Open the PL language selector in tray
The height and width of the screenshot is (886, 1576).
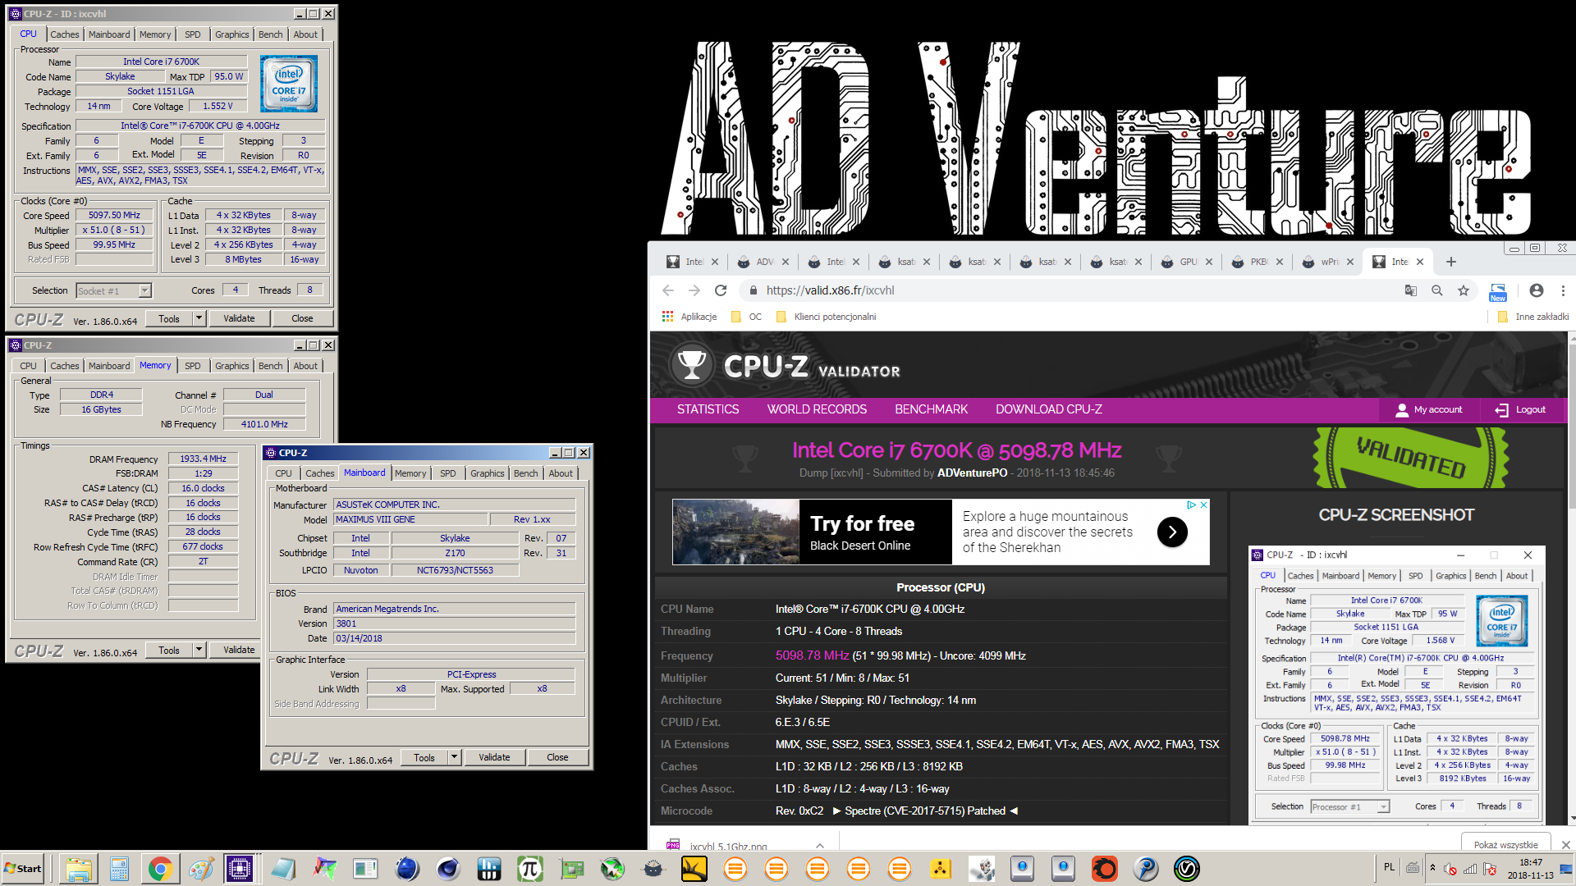pos(1389,867)
